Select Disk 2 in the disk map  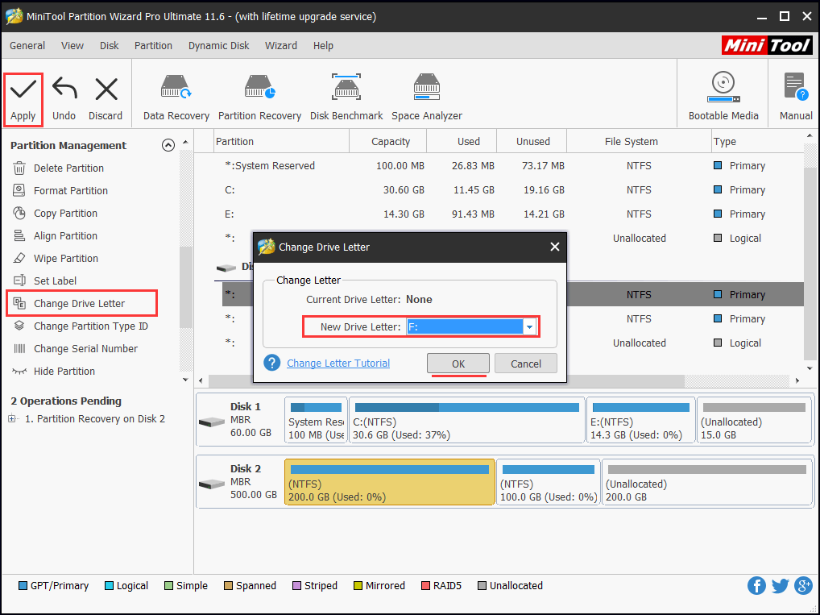tap(240, 483)
